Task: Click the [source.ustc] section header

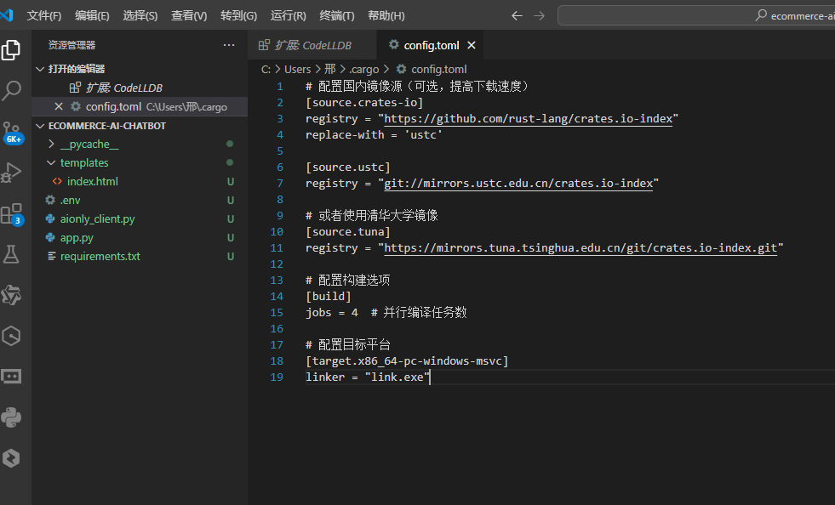Action: coord(348,167)
